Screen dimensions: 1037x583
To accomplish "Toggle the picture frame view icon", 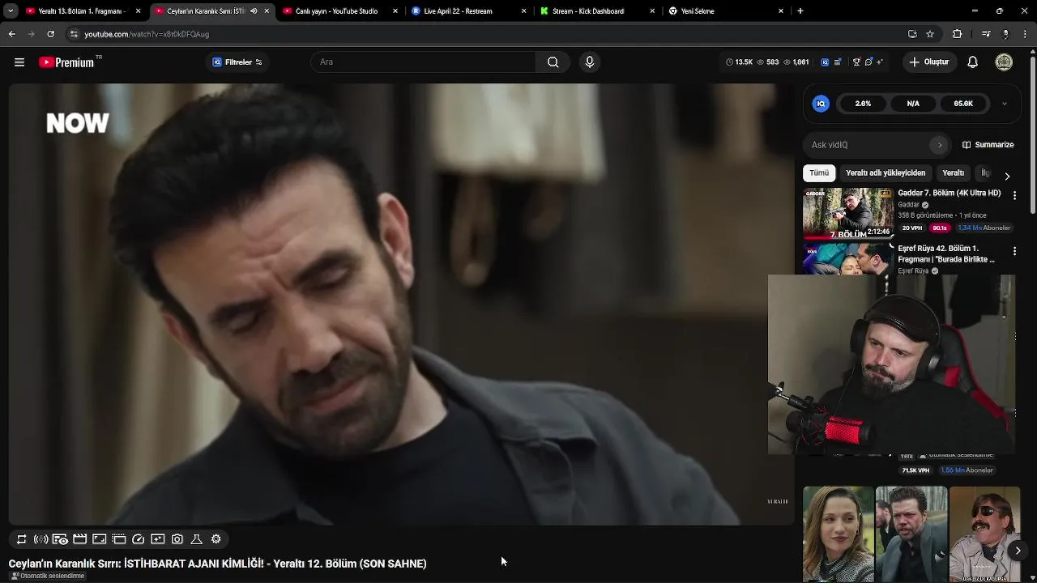I will point(100,539).
